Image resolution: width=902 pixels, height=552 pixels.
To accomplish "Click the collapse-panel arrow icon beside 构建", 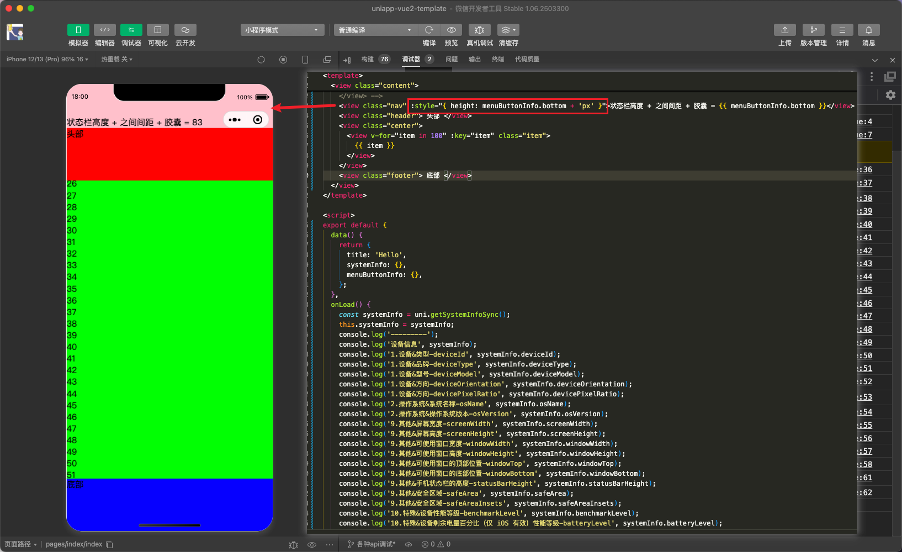I will click(x=347, y=60).
